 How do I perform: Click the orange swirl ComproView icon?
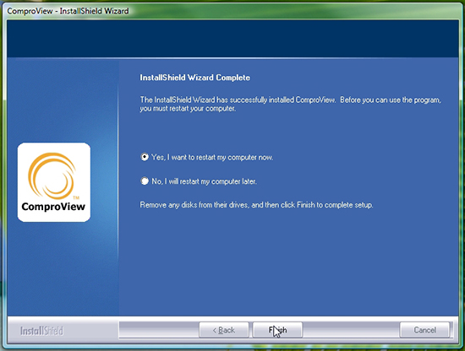coord(52,175)
